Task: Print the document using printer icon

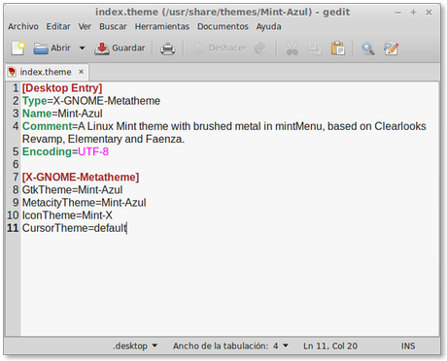Action: (168, 49)
